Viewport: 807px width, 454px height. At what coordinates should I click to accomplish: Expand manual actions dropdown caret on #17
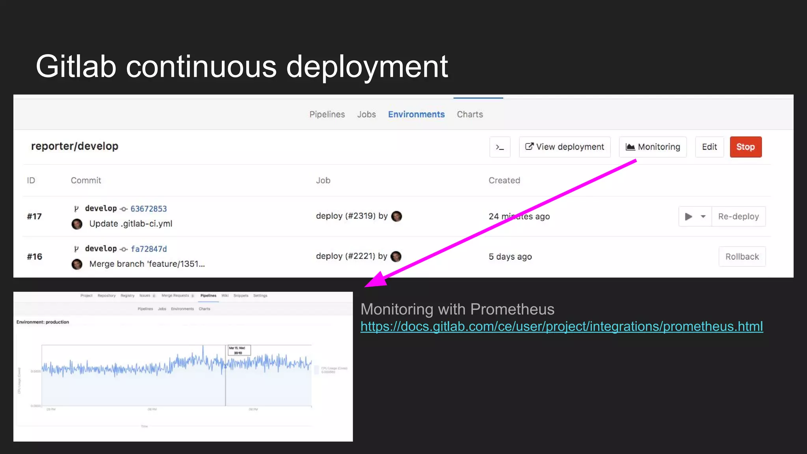pos(703,216)
